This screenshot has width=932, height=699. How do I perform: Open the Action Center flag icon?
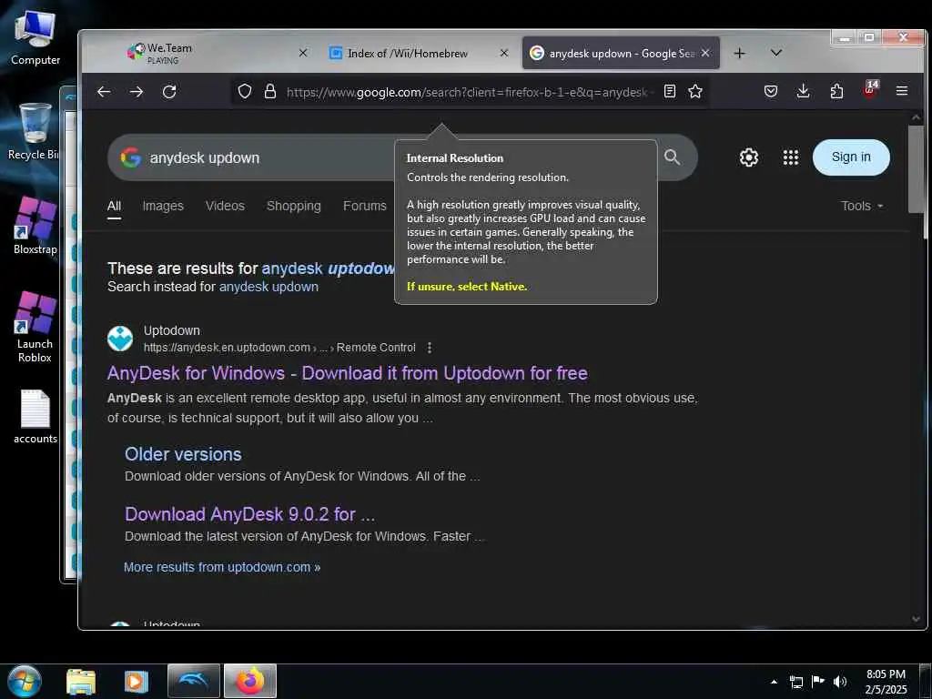pyautogui.click(x=818, y=681)
